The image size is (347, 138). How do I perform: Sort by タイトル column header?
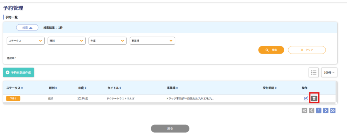tap(114, 88)
